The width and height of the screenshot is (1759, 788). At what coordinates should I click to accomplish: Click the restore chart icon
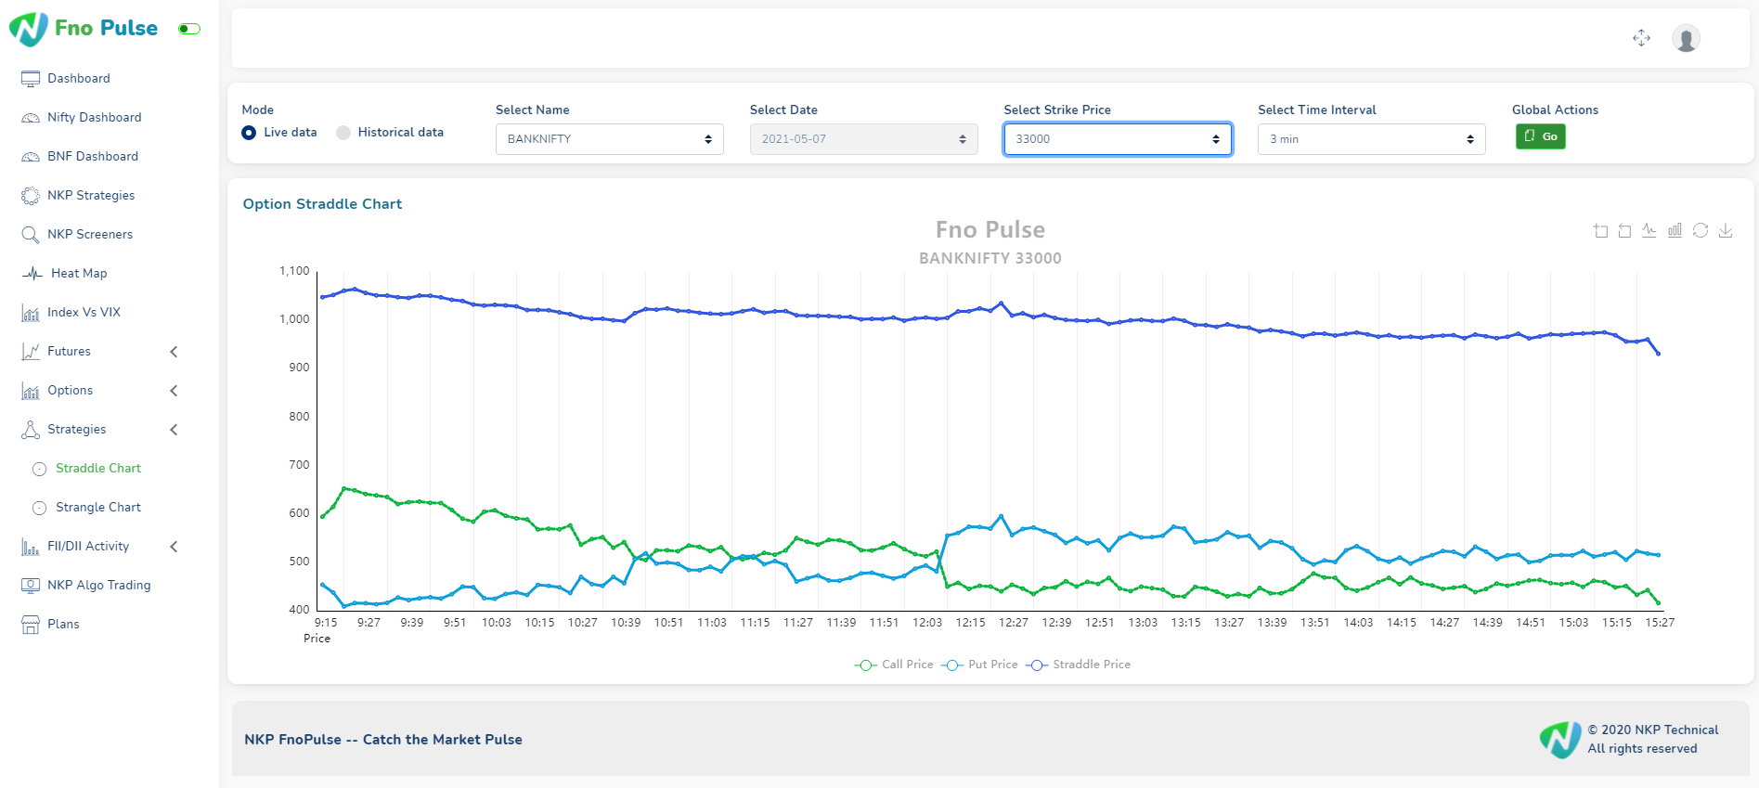[1701, 230]
